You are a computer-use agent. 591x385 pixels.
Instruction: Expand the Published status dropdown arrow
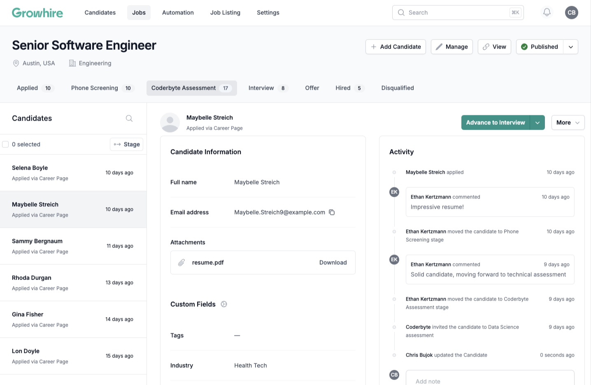(570, 47)
